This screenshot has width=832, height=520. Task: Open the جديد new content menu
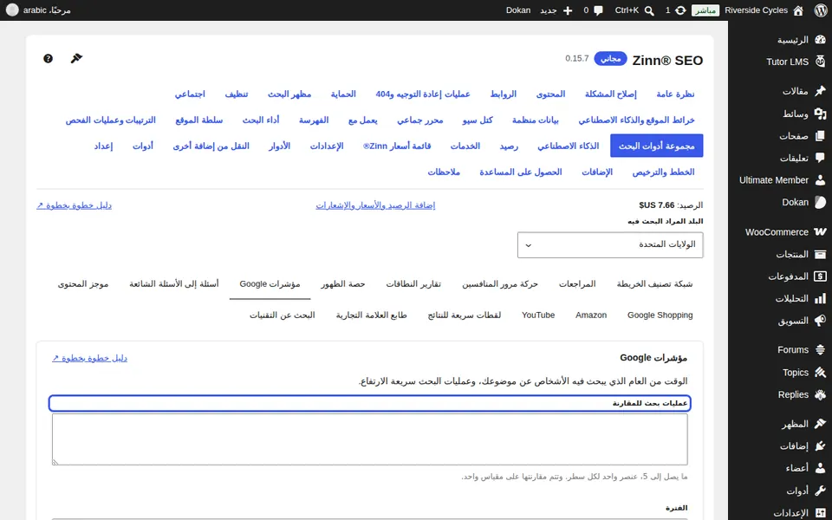click(x=556, y=10)
